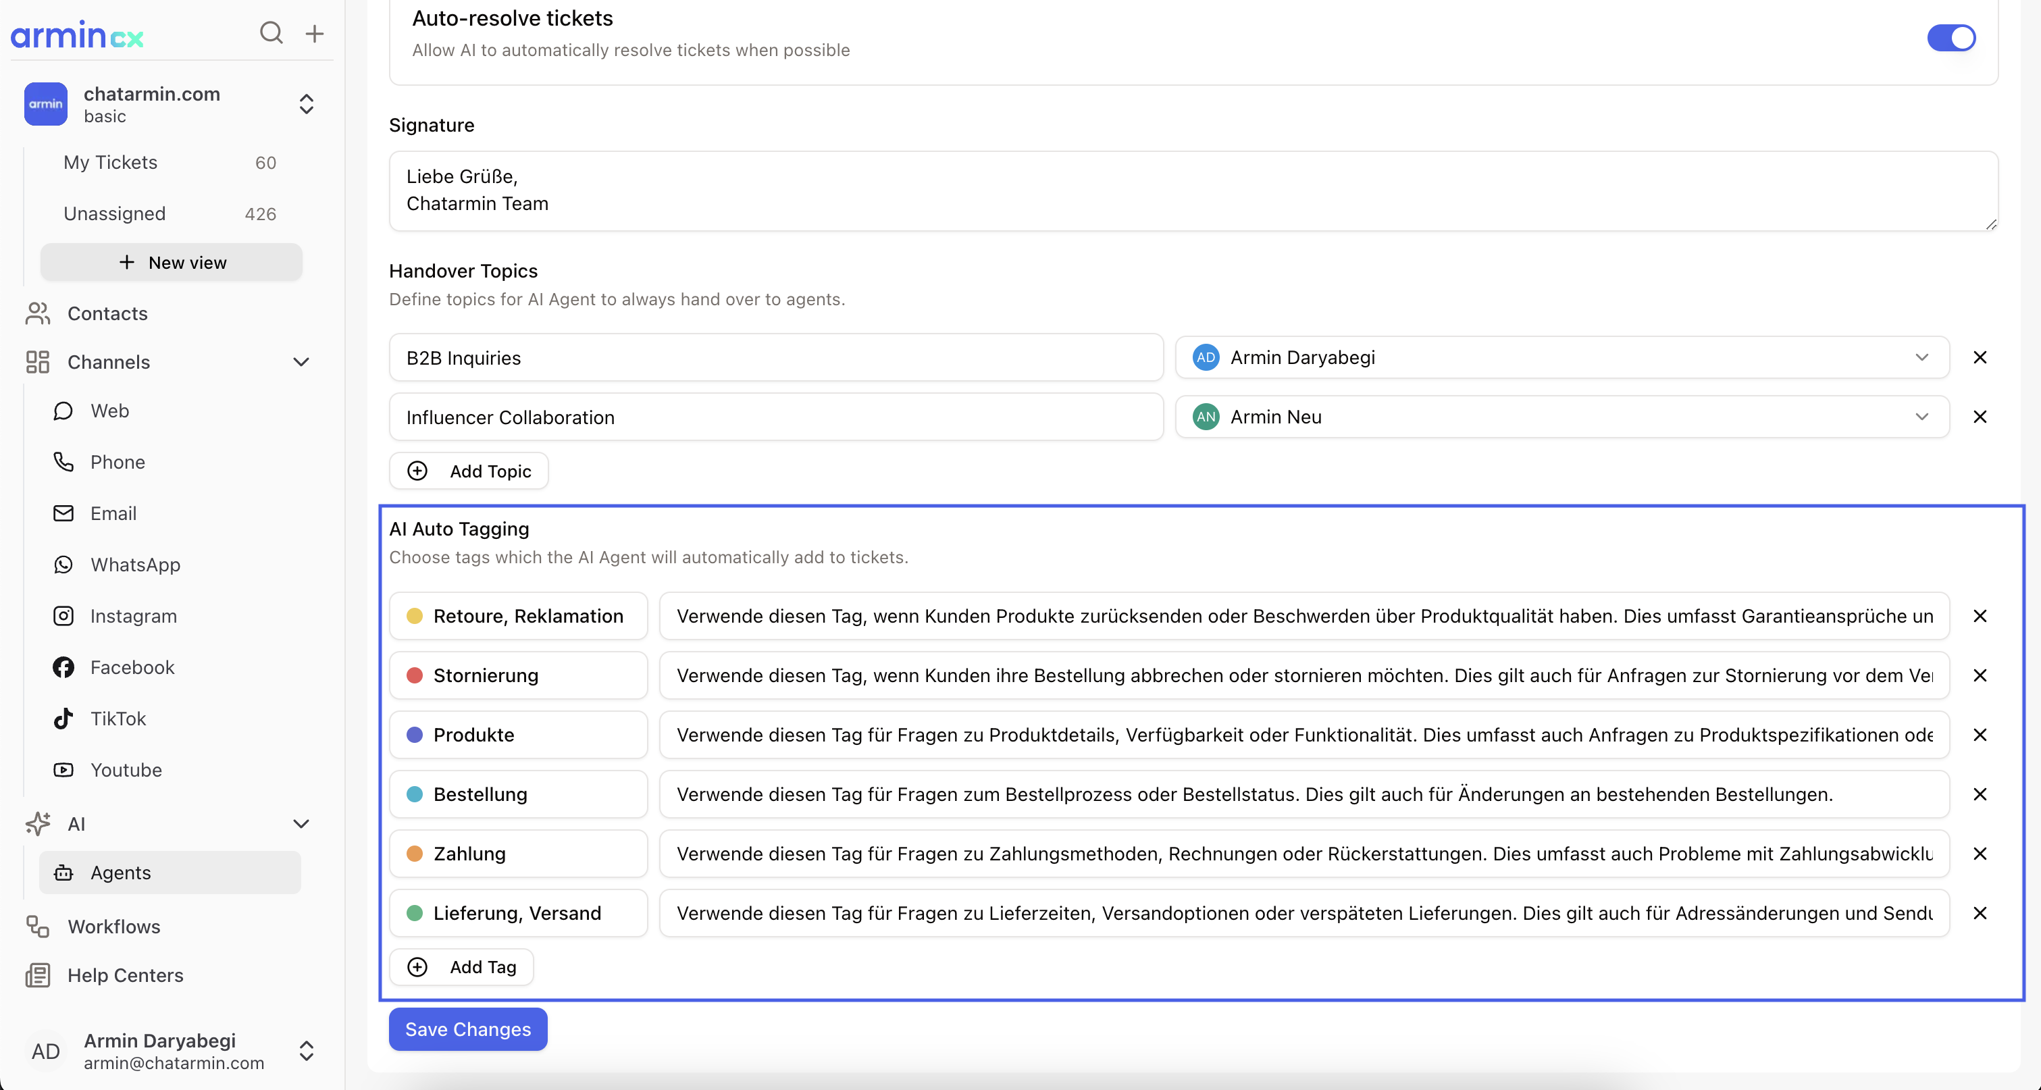
Task: Click the plus icon beside search
Action: click(315, 33)
